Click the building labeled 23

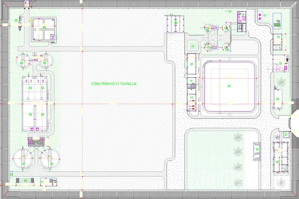click(277, 42)
